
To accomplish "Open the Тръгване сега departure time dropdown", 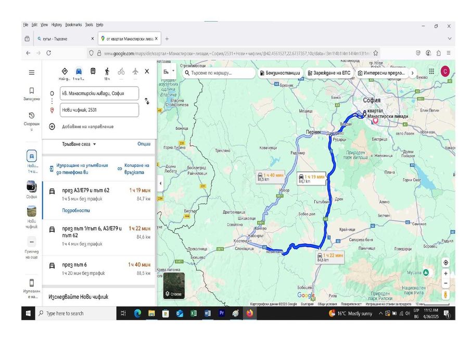I will [79, 144].
